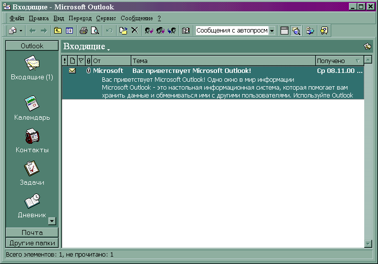Open the Address Book icon
Image resolution: width=378 pixels, height=264 pixels.
186,31
